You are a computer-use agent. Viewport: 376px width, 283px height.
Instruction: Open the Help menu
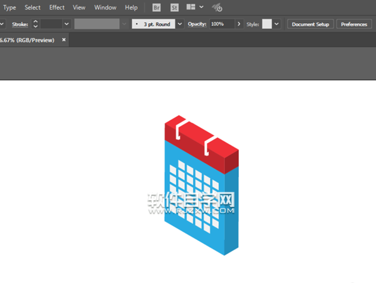pyautogui.click(x=131, y=8)
